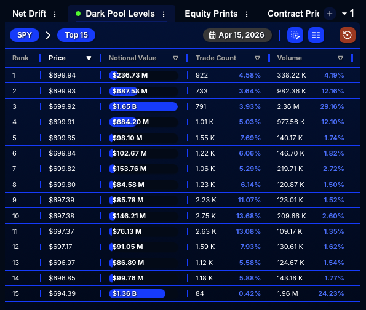Screen dimensions: 366x310
Task: Click volume value 1.96 M
Action: (x=288, y=293)
